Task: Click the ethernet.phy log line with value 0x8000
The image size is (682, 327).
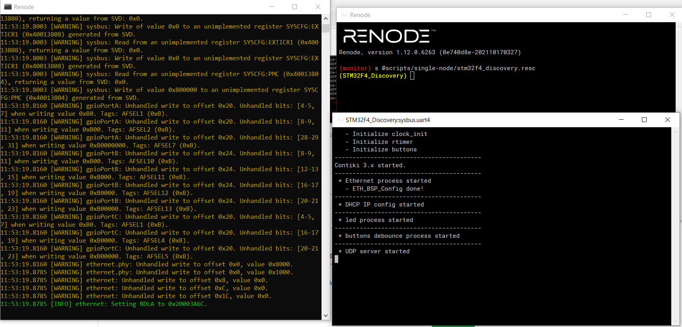Action: click(x=146, y=264)
